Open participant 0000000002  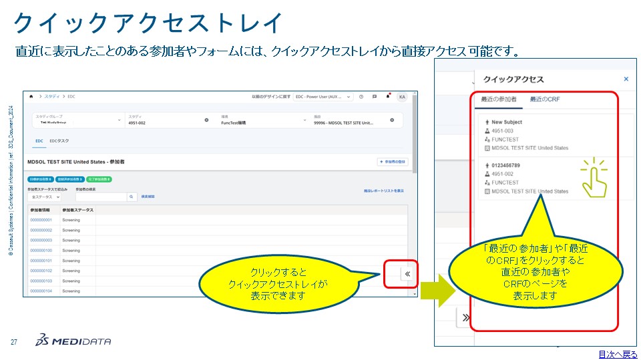41,230
